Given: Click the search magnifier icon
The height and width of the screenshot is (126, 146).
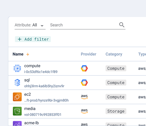Looking at the screenshot, I should click(x=122, y=25).
